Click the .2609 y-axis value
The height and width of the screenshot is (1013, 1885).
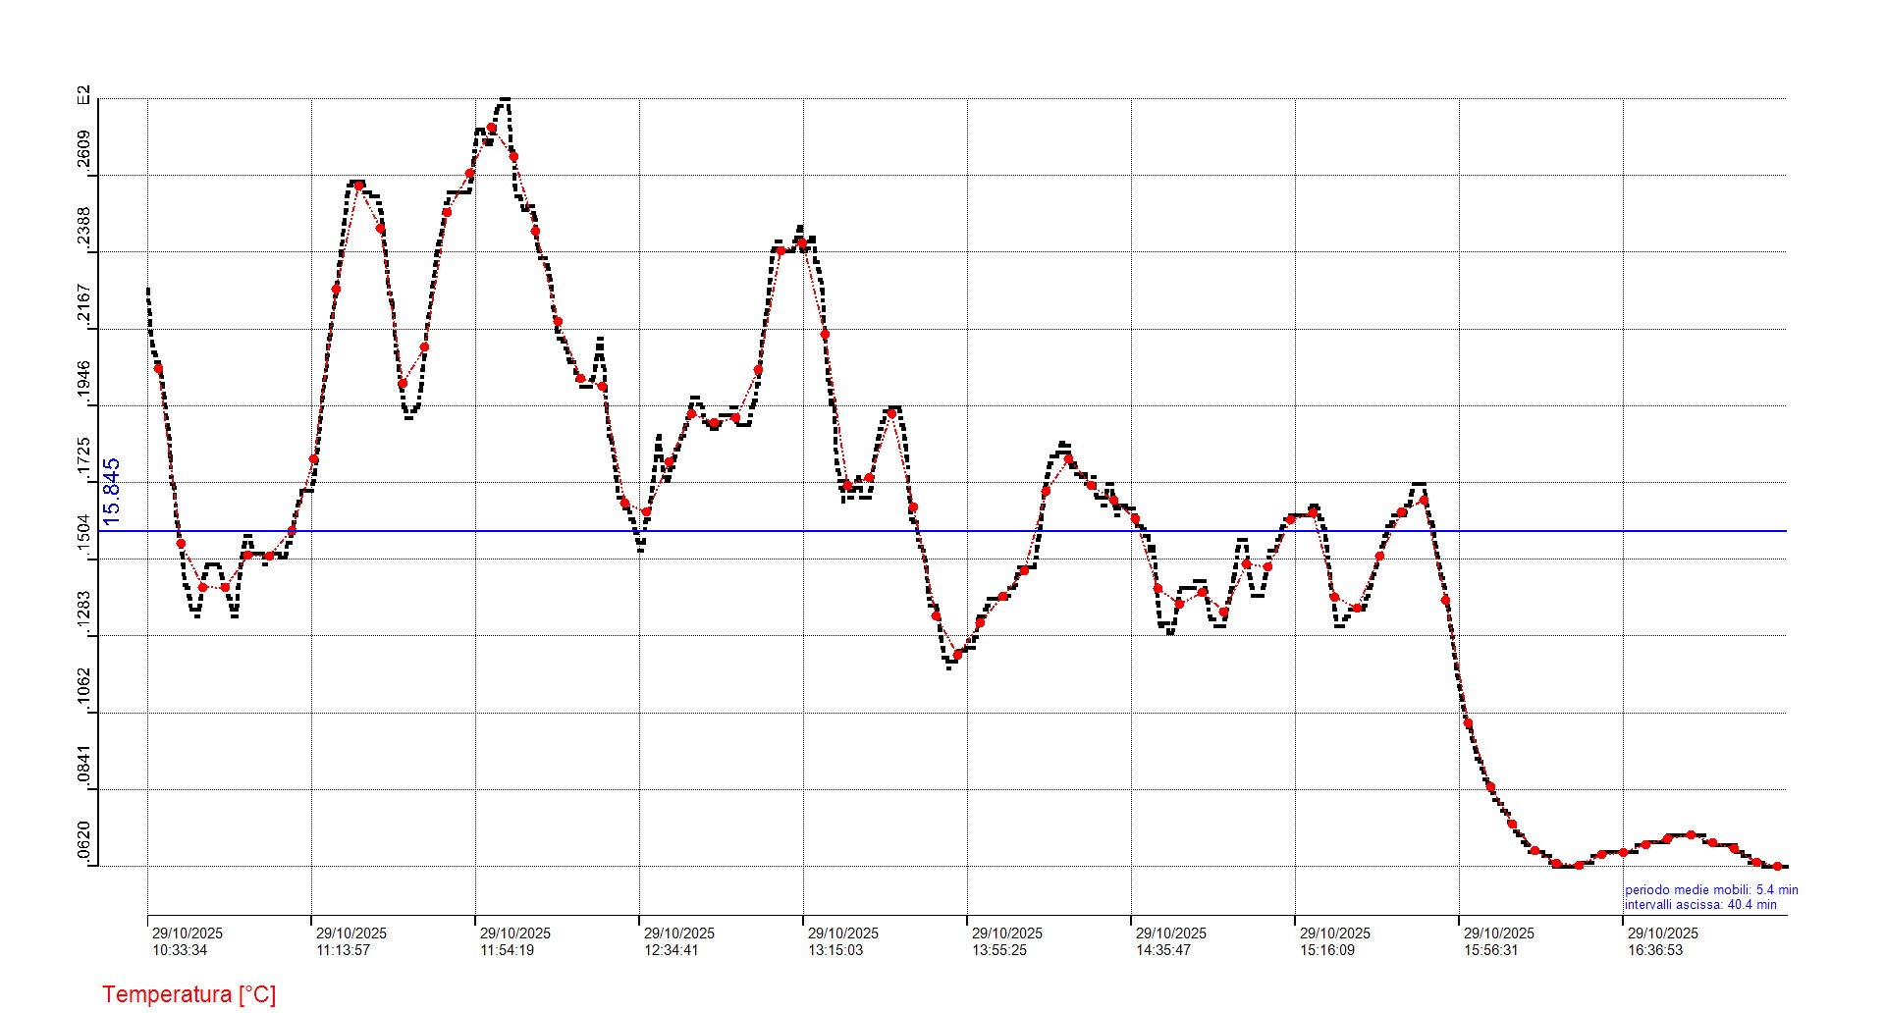[x=84, y=151]
